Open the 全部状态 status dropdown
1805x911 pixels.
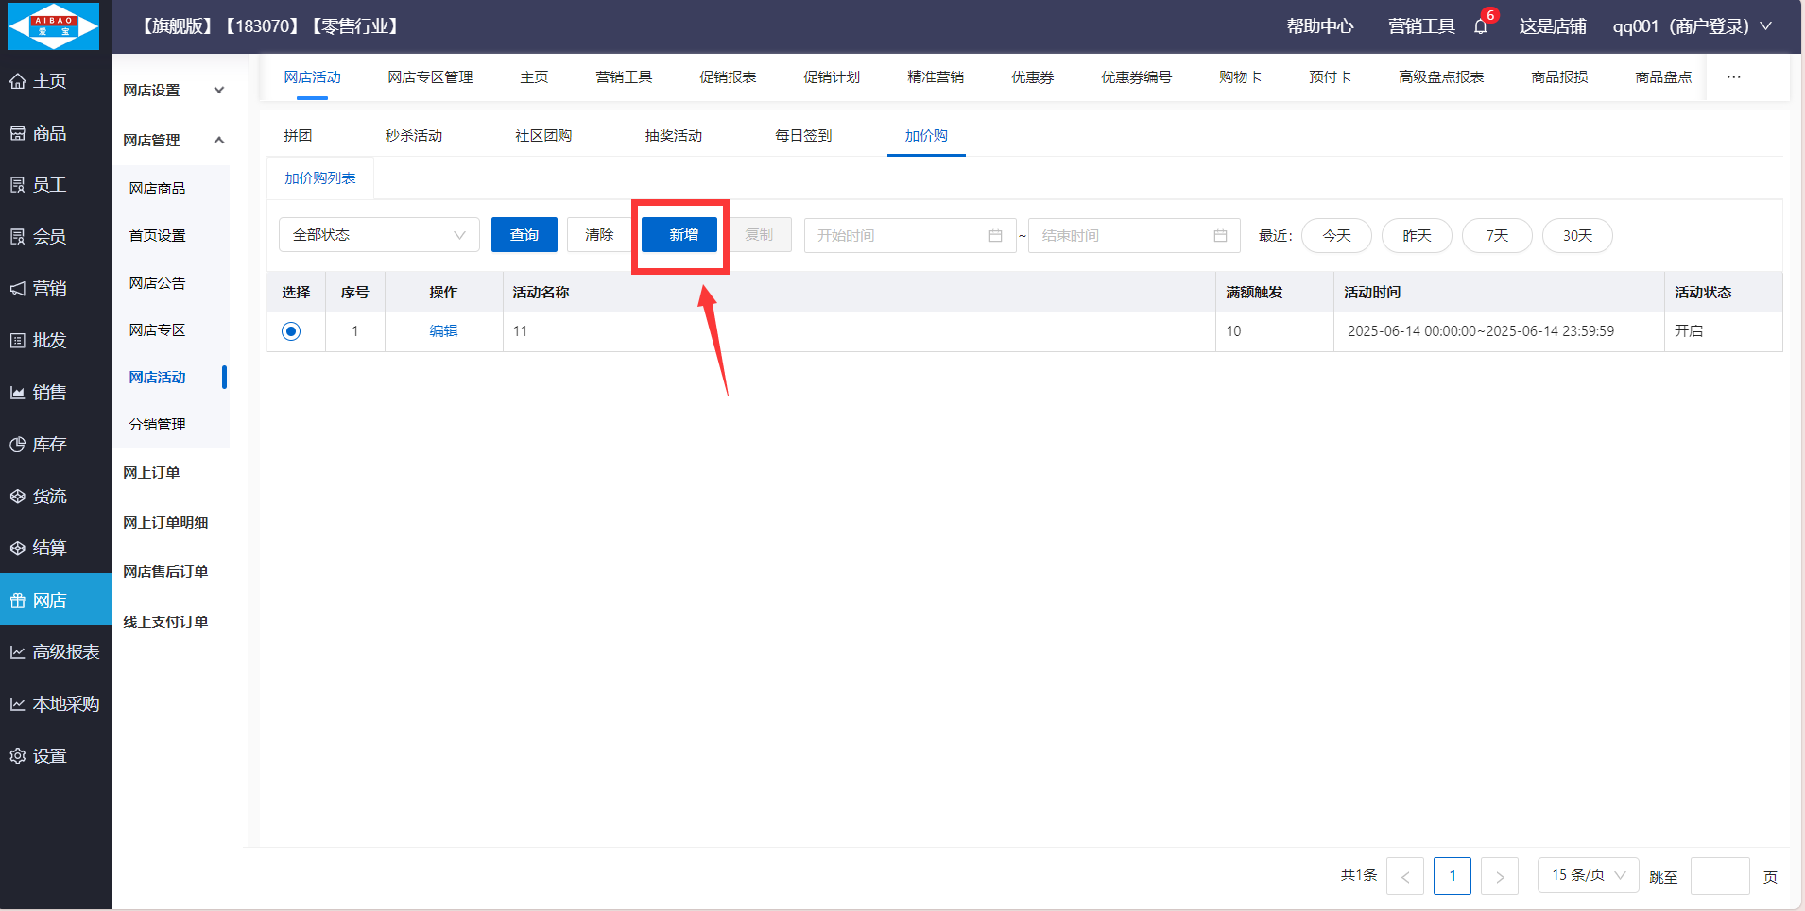379,235
